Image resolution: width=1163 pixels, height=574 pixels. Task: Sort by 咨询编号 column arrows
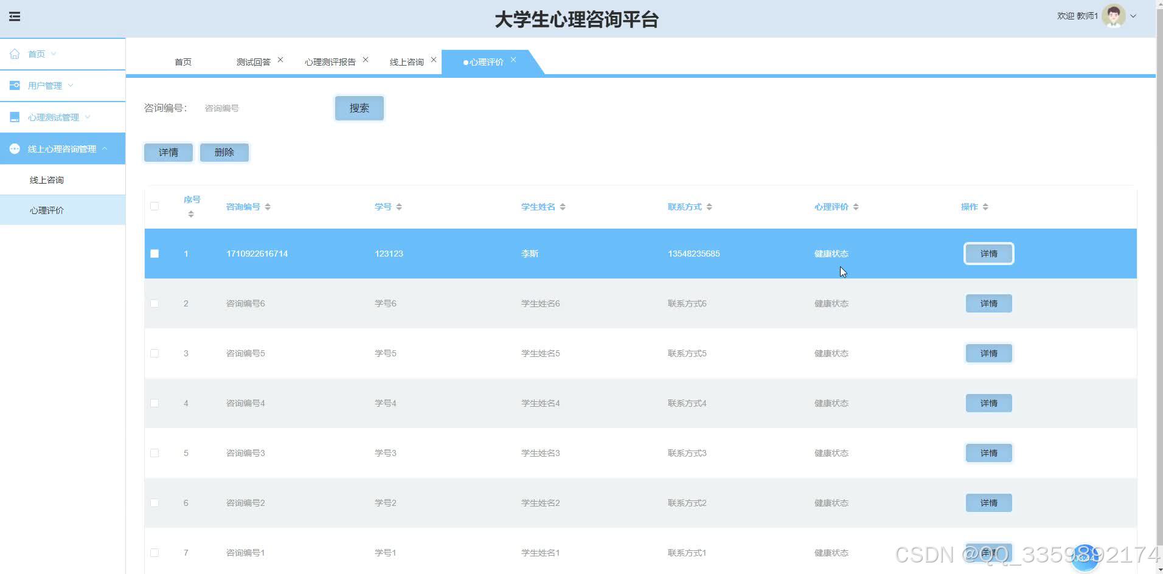268,207
